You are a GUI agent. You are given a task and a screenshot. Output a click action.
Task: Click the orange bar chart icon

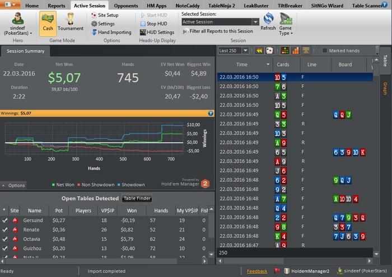click(296, 50)
